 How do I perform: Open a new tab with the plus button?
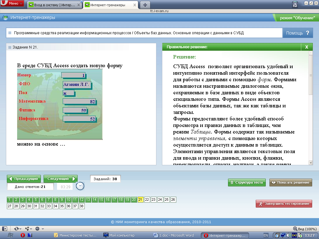pos(145,5)
